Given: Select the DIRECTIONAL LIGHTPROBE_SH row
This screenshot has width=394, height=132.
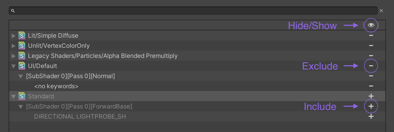Looking at the screenshot, I should tap(197, 116).
